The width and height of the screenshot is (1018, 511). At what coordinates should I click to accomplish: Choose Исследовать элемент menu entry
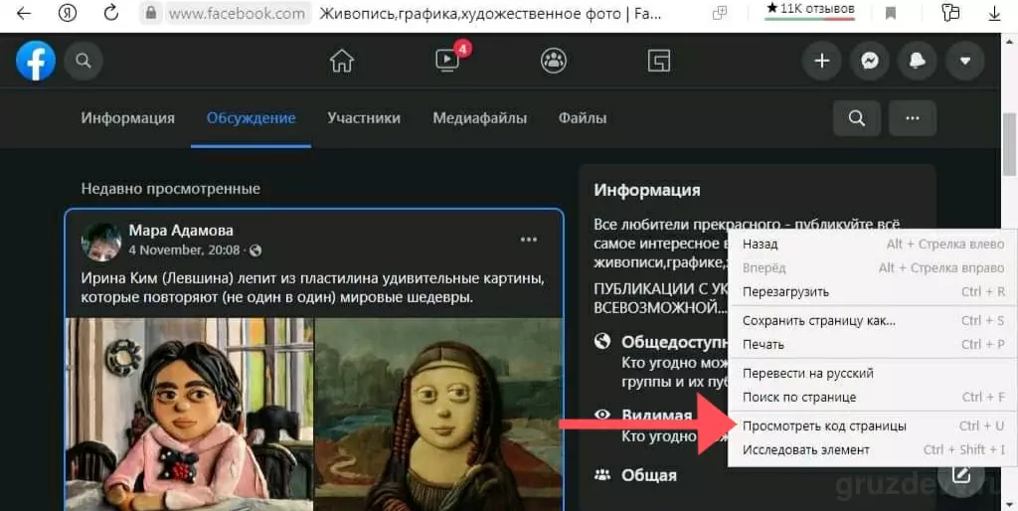[x=873, y=450]
